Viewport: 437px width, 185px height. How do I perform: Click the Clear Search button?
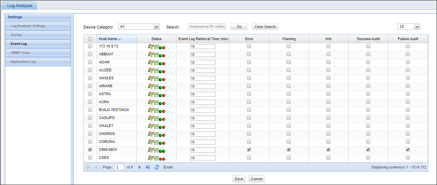(x=265, y=27)
